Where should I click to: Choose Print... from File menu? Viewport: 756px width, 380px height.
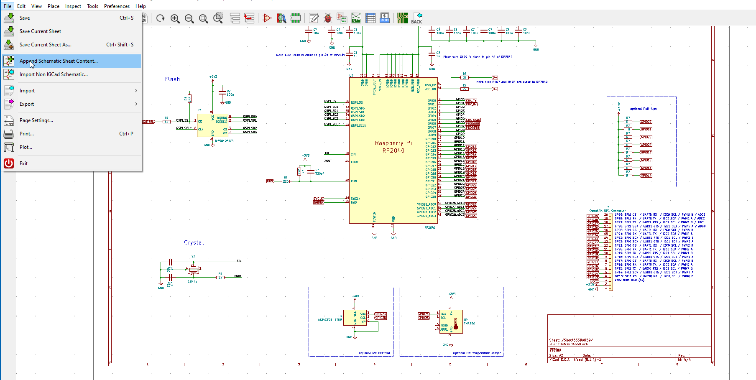(x=71, y=134)
